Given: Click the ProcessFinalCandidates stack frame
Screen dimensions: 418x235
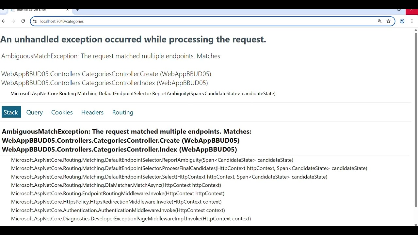Looking at the screenshot, I should click(189, 168).
